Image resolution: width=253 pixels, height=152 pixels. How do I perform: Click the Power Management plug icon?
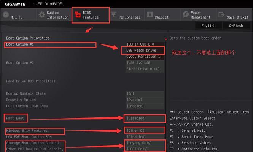click(x=186, y=14)
